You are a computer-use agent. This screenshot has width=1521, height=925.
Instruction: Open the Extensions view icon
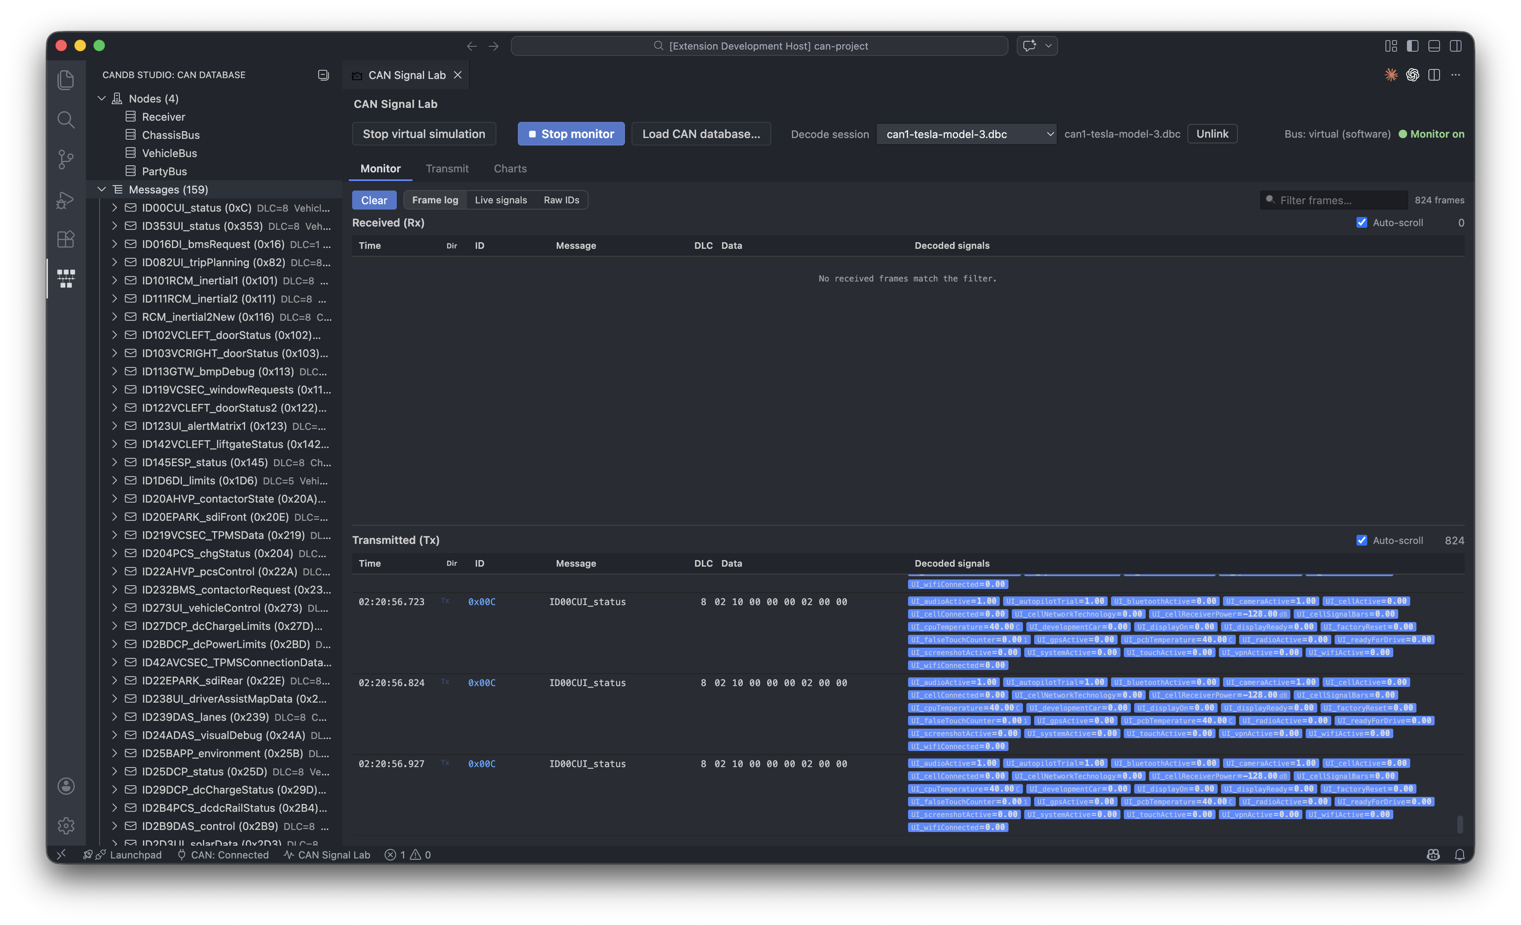(x=66, y=239)
